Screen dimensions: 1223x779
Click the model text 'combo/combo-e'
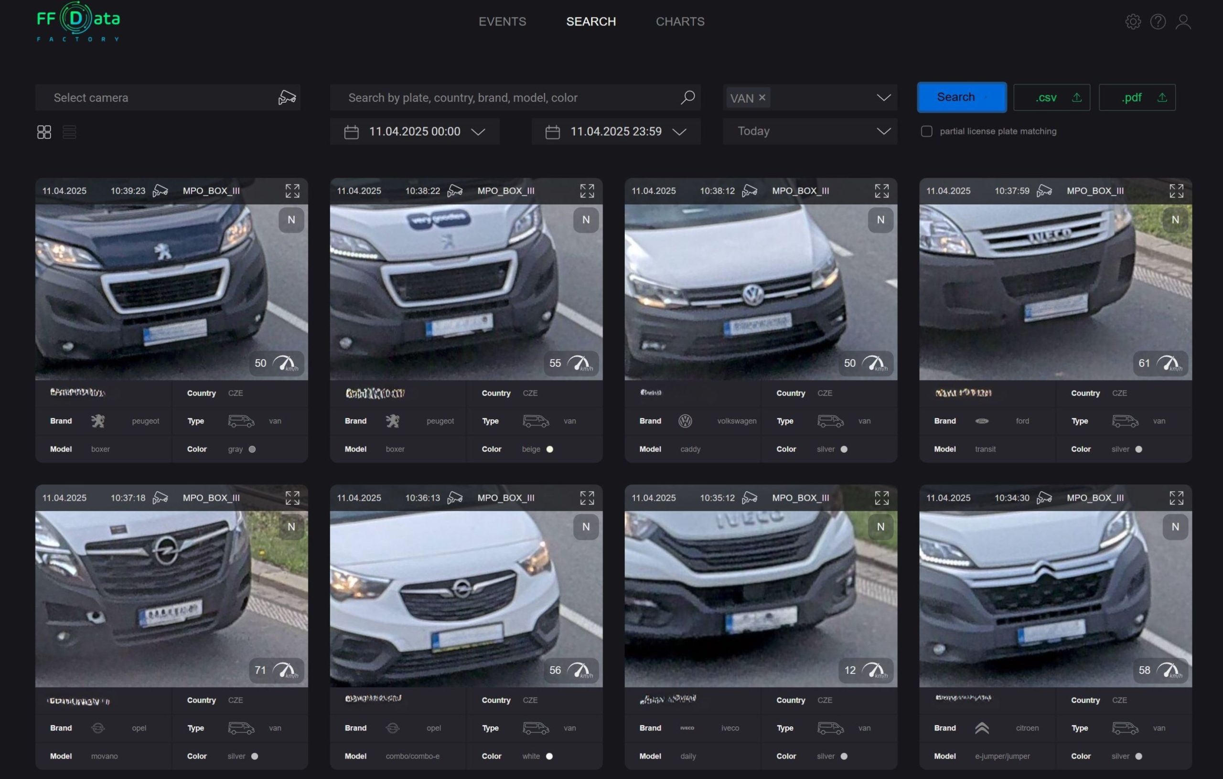(x=412, y=757)
